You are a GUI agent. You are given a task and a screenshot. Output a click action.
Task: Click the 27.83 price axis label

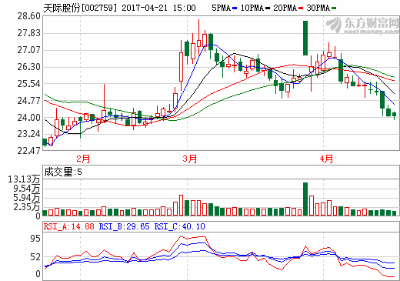[29, 33]
